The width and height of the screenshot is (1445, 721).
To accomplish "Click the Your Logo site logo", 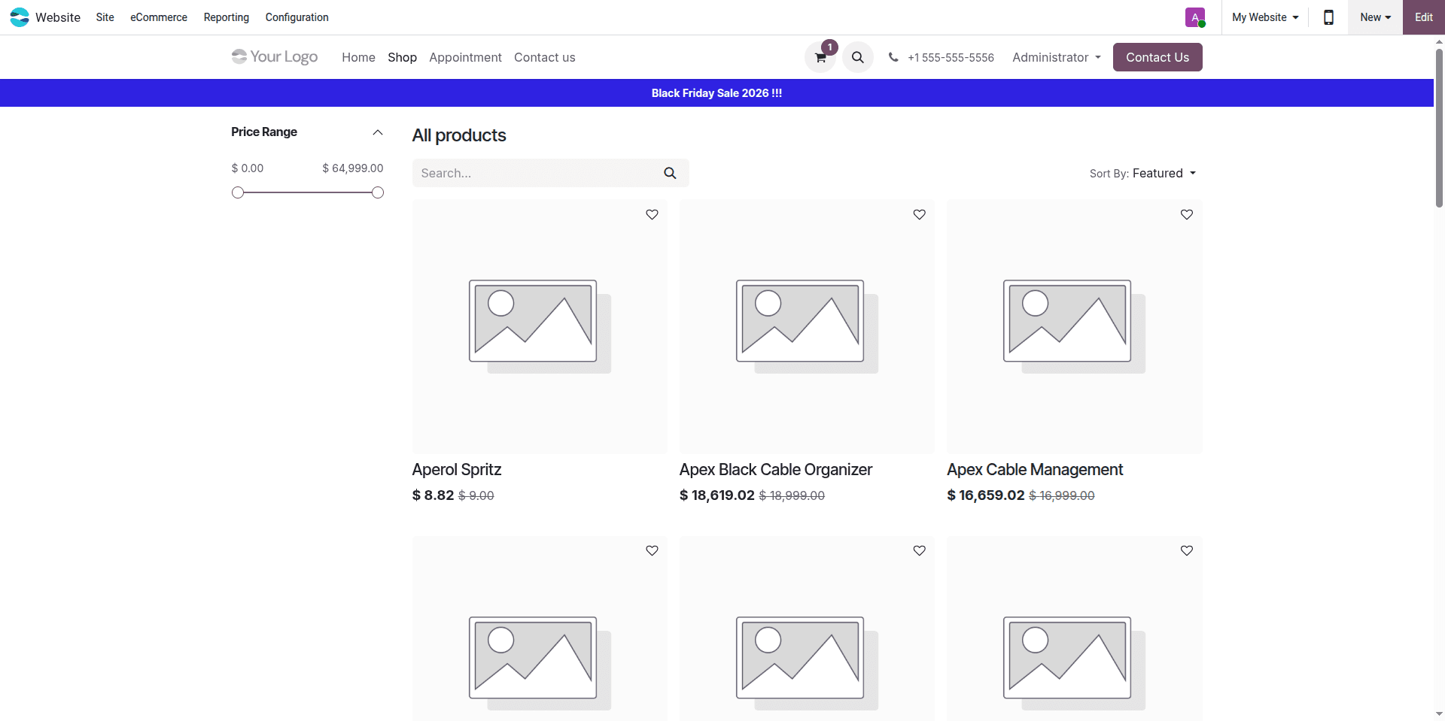I will click(x=275, y=57).
